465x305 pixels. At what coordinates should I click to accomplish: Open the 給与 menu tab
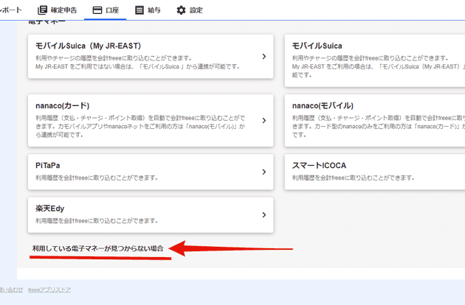click(x=148, y=10)
